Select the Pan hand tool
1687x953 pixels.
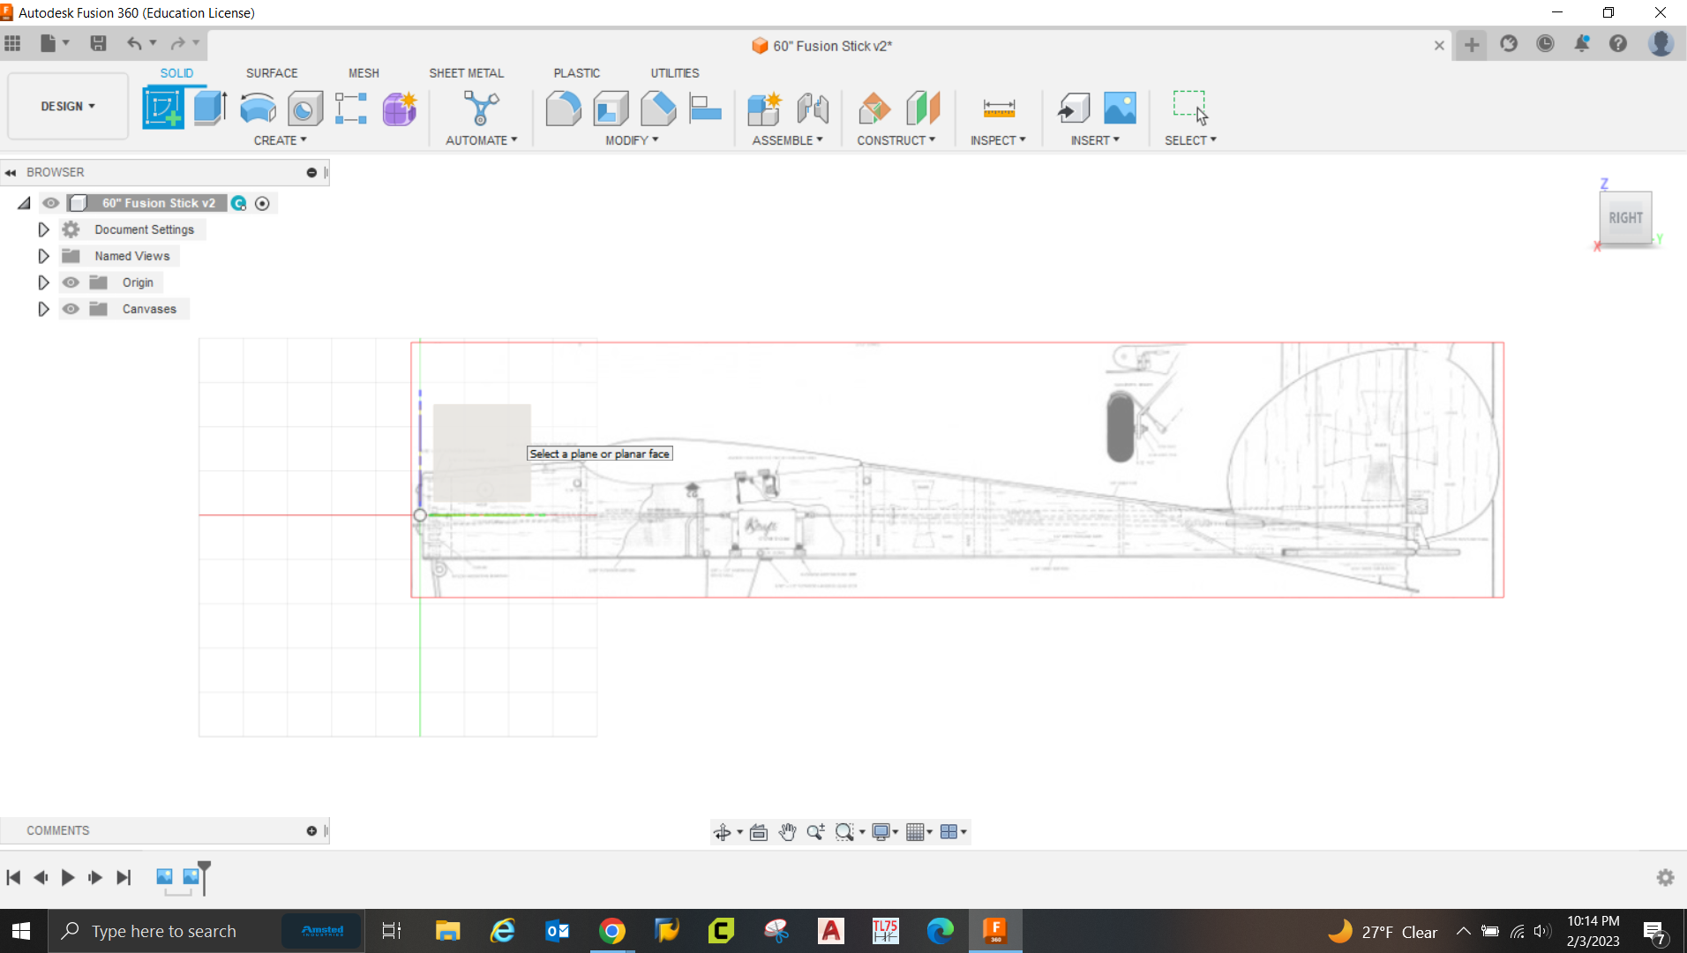click(x=787, y=832)
